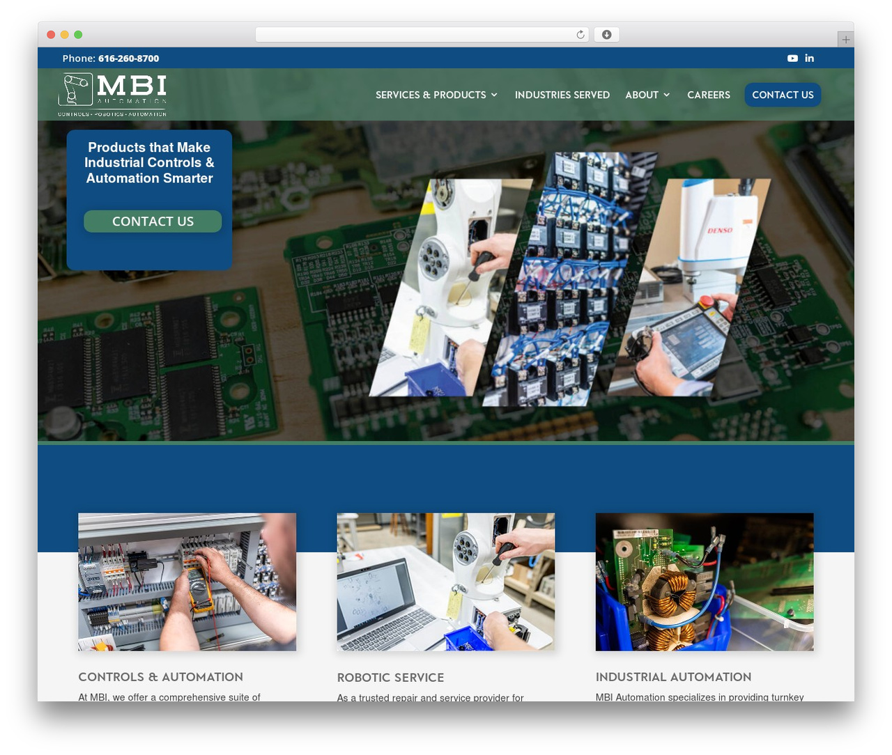The width and height of the screenshot is (892, 755).
Task: Click the browser address bar
Action: 422,35
